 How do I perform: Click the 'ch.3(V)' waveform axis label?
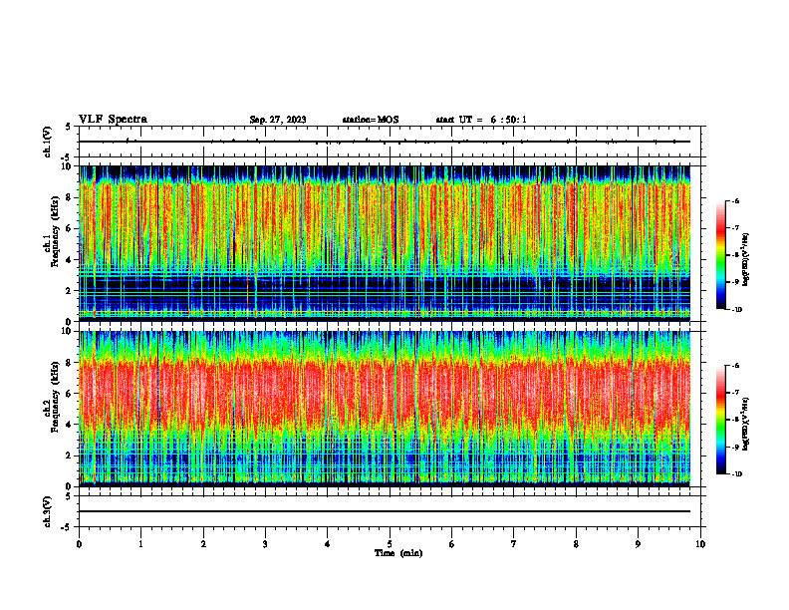coord(48,511)
